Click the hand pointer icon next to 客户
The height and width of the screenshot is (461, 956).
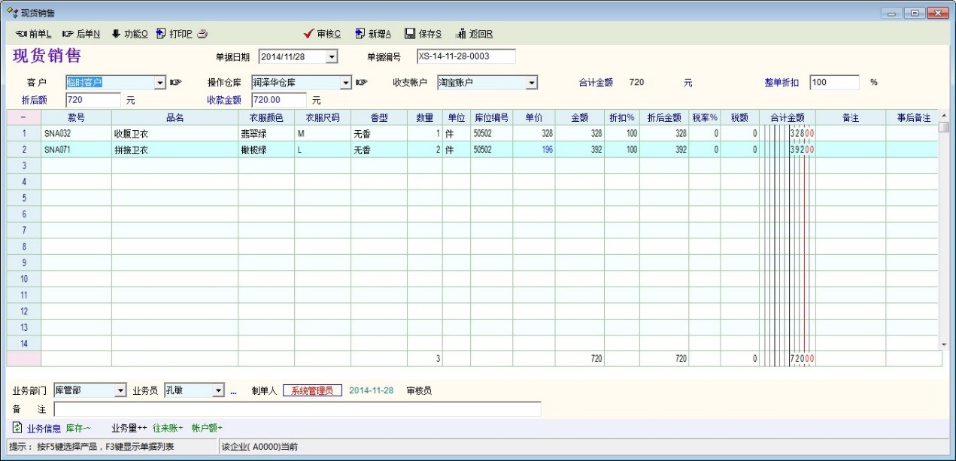(x=176, y=83)
